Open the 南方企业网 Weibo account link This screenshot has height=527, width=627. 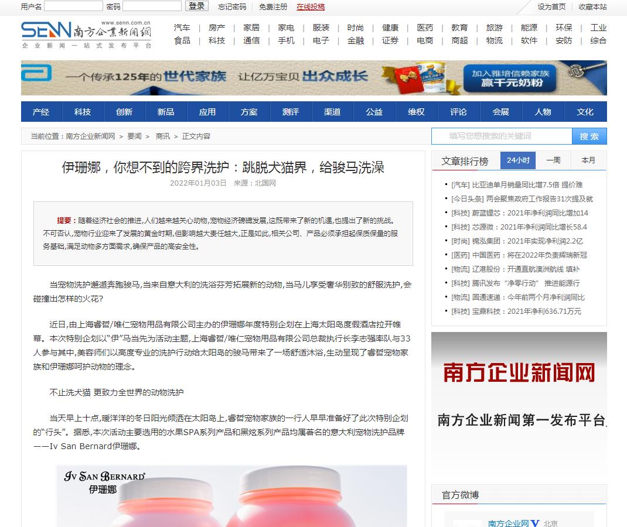pyautogui.click(x=508, y=523)
